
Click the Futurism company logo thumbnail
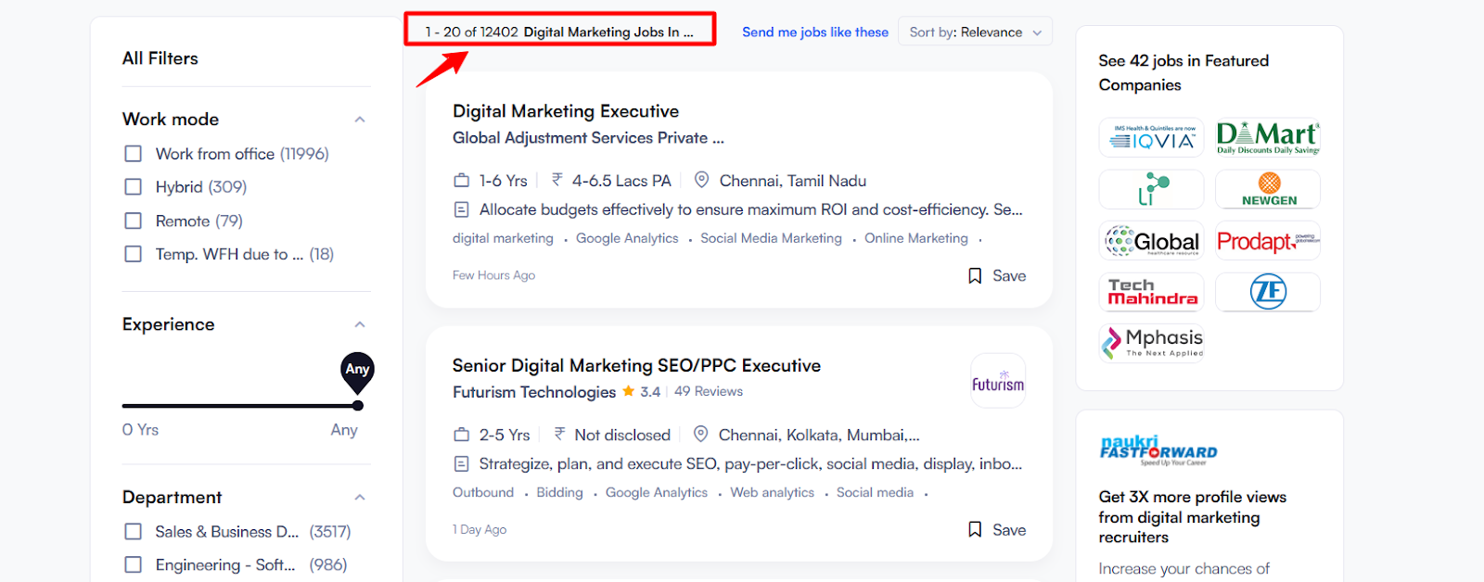pos(998,381)
